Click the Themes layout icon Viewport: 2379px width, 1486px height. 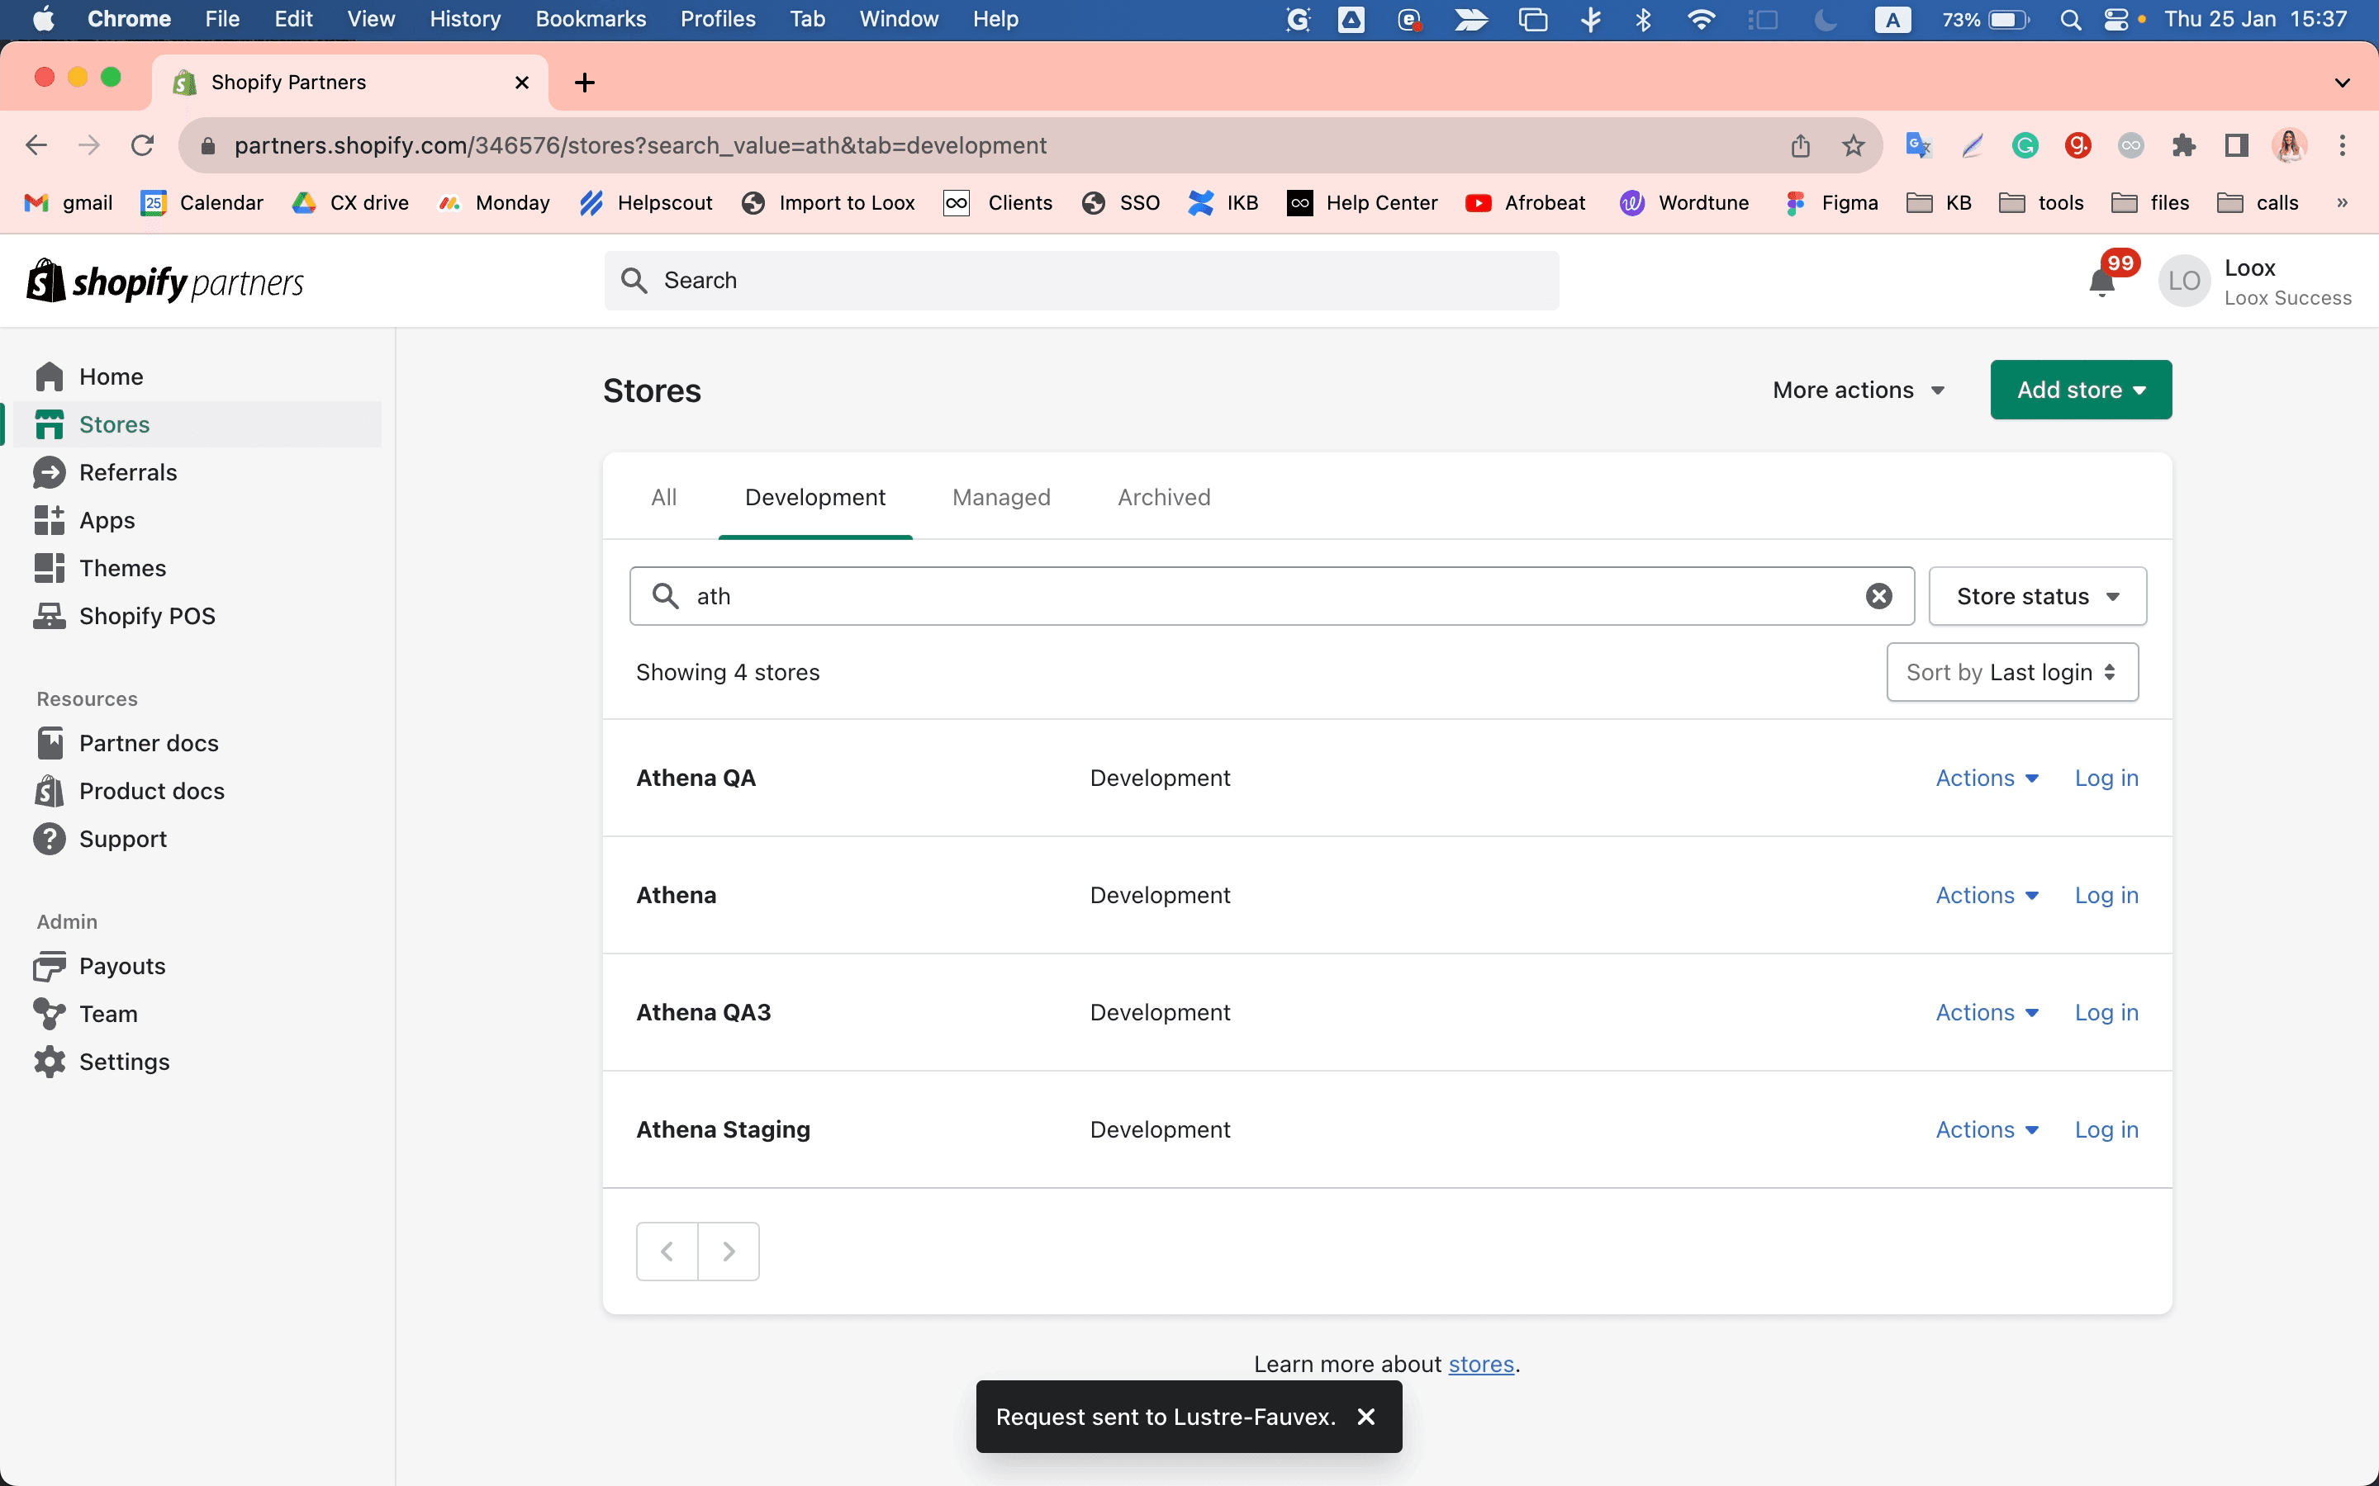[50, 568]
